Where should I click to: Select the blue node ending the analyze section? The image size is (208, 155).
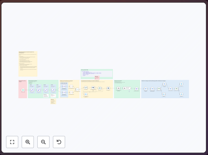click(x=137, y=89)
